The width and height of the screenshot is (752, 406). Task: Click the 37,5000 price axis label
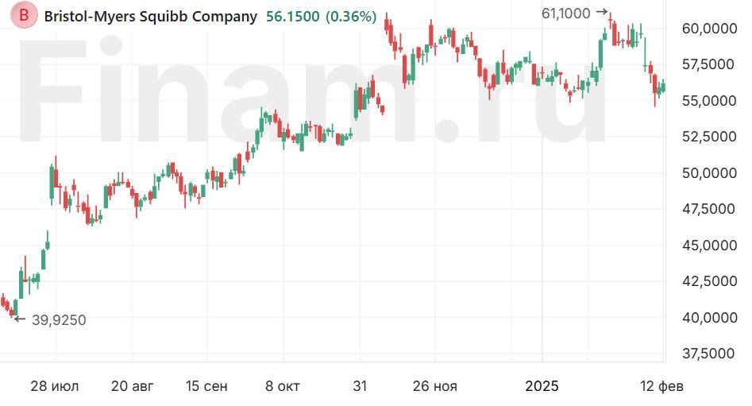tap(709, 354)
